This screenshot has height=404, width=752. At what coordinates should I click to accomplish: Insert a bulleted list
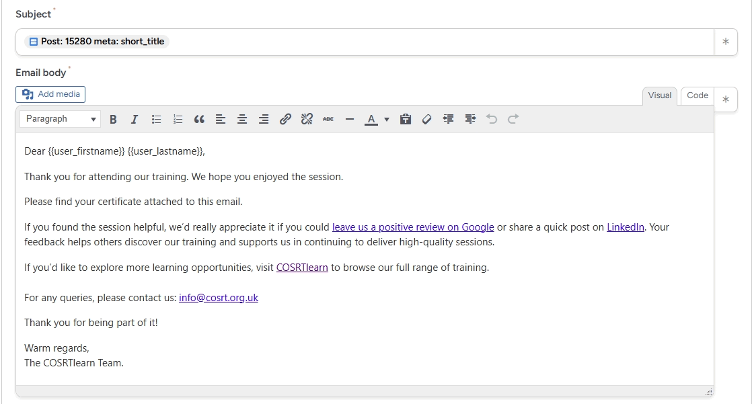(156, 120)
